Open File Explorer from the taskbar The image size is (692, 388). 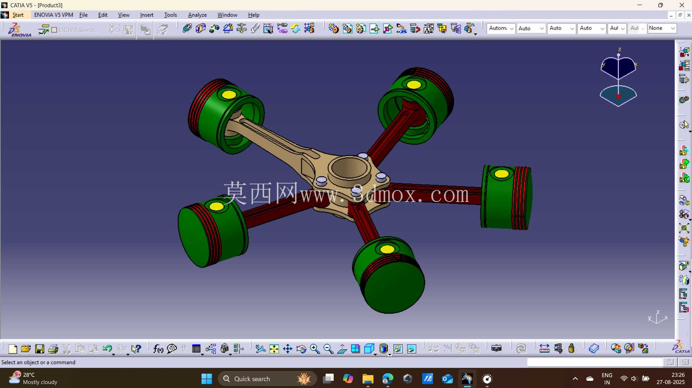[x=368, y=379]
